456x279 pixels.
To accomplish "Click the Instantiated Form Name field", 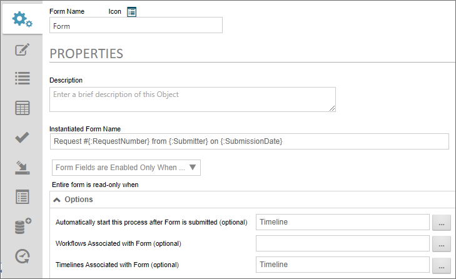I will (x=249, y=141).
